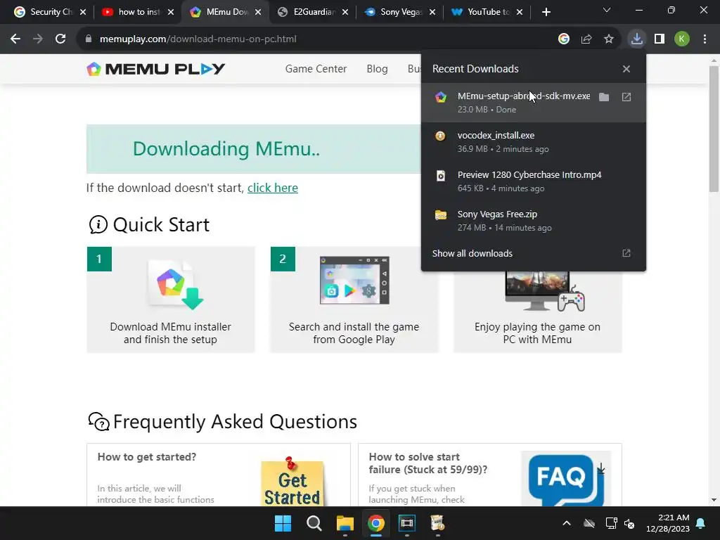The height and width of the screenshot is (540, 720).
Task: Go back to previous page
Action: (15, 39)
